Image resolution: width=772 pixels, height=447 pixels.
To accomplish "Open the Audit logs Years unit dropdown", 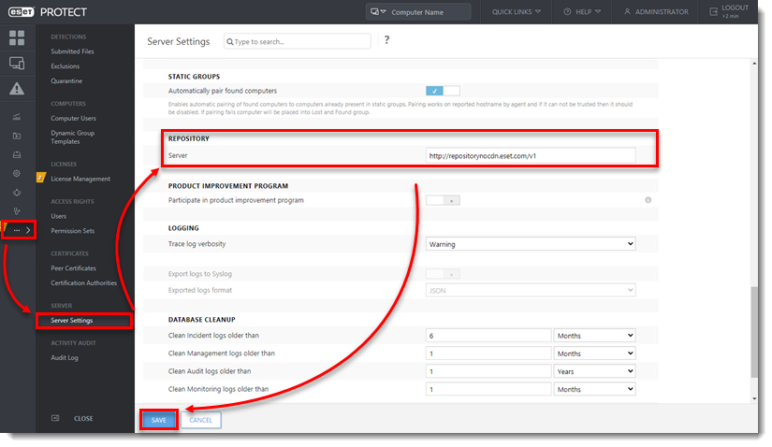I will point(594,371).
